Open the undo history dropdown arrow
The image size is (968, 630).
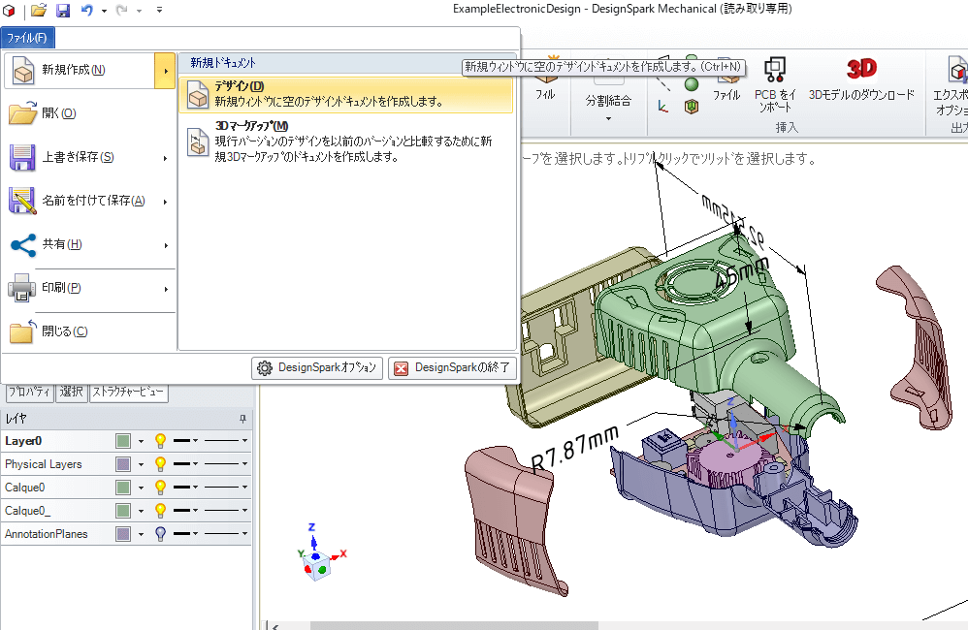[x=104, y=11]
